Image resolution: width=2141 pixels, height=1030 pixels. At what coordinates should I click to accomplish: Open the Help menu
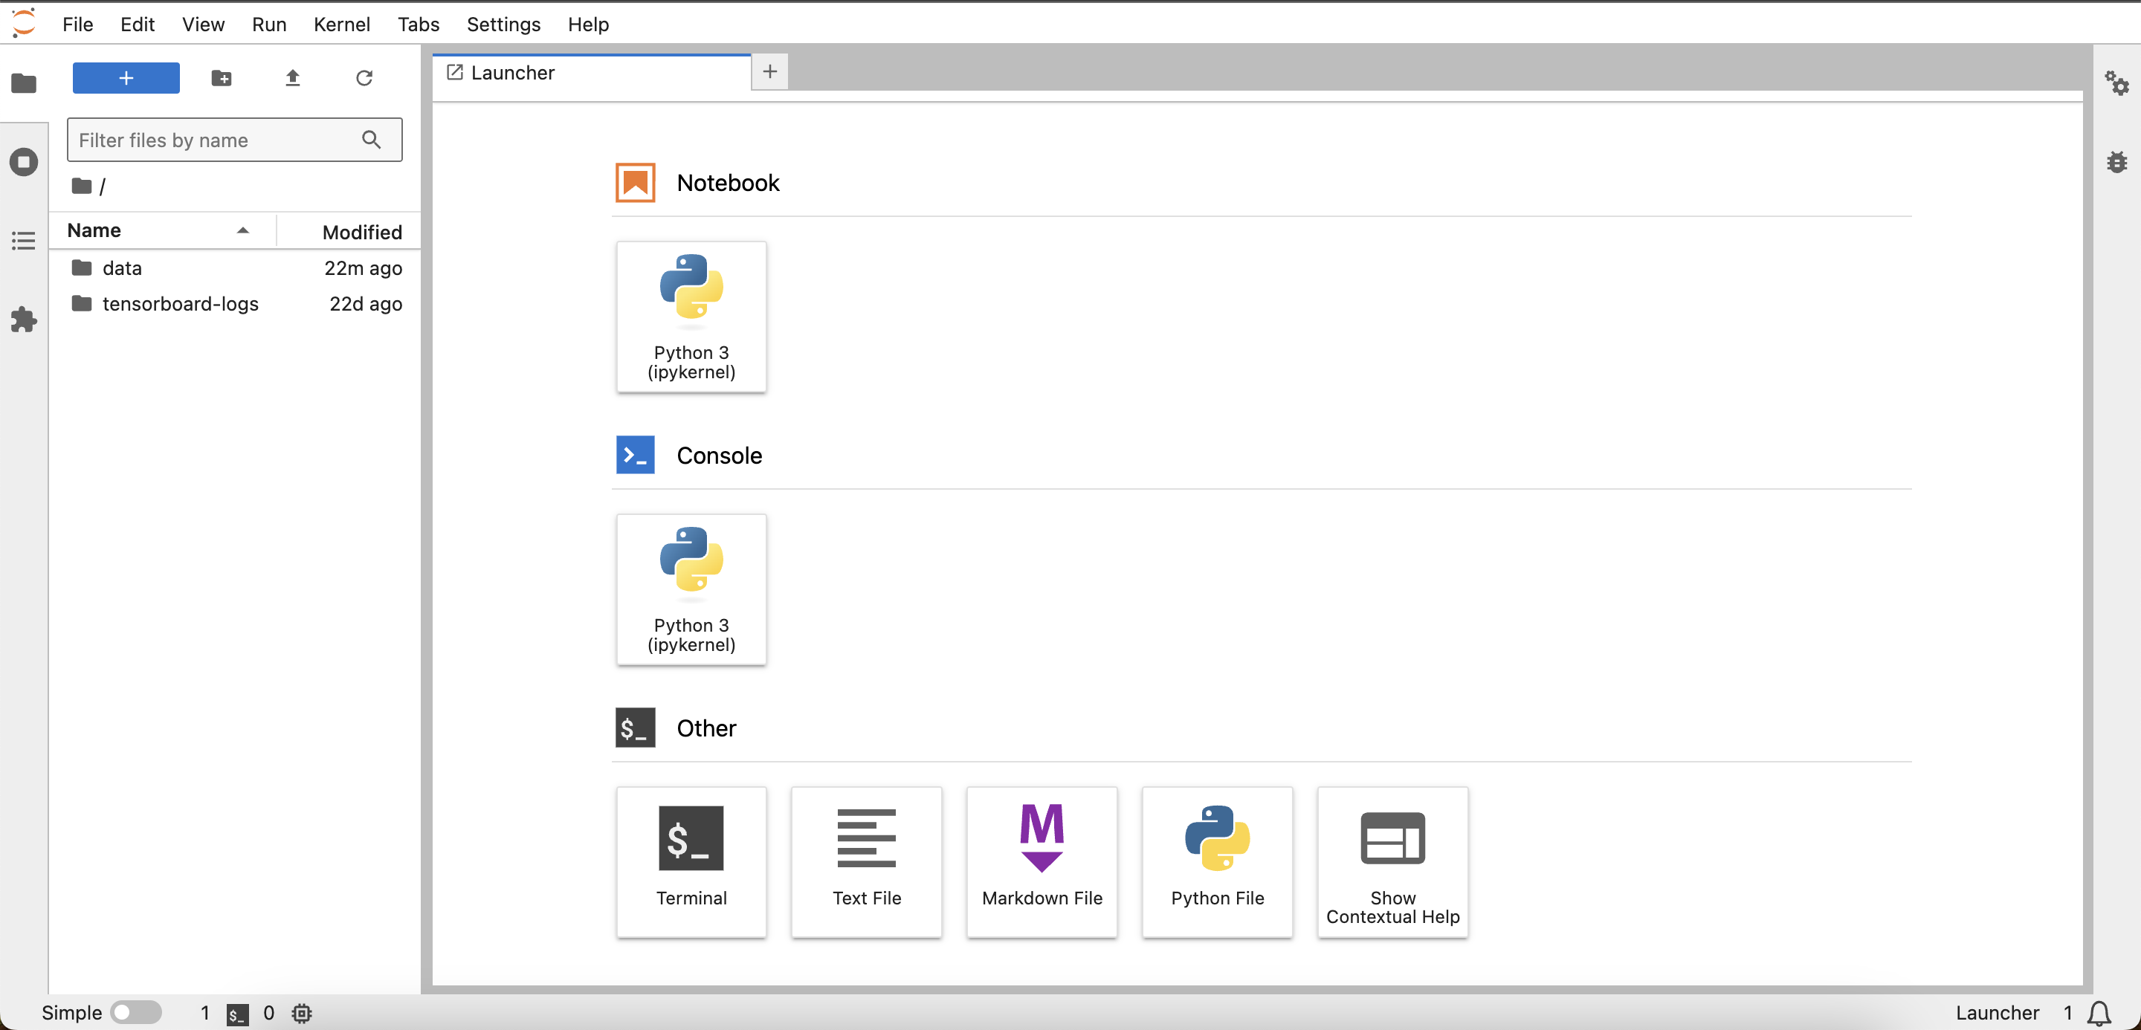tap(589, 24)
